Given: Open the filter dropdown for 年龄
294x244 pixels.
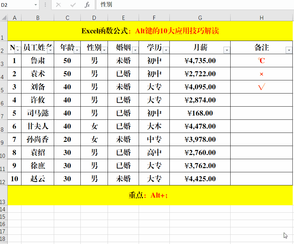Looking at the screenshot, I should (77, 50).
